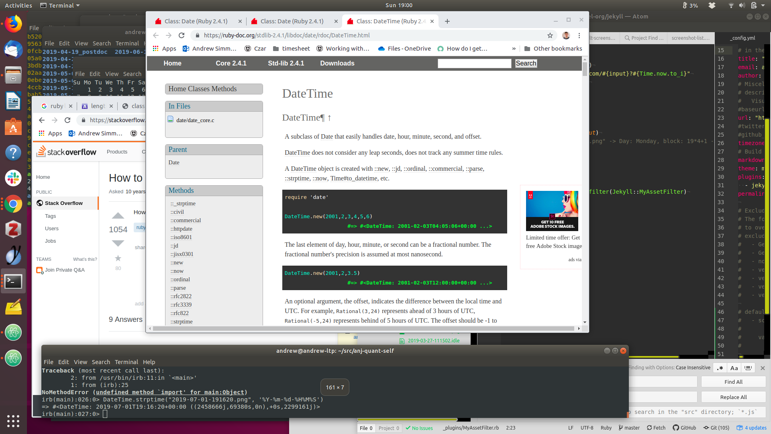Toggle the whole word search option
This screenshot has width=771, height=434.
coord(748,368)
